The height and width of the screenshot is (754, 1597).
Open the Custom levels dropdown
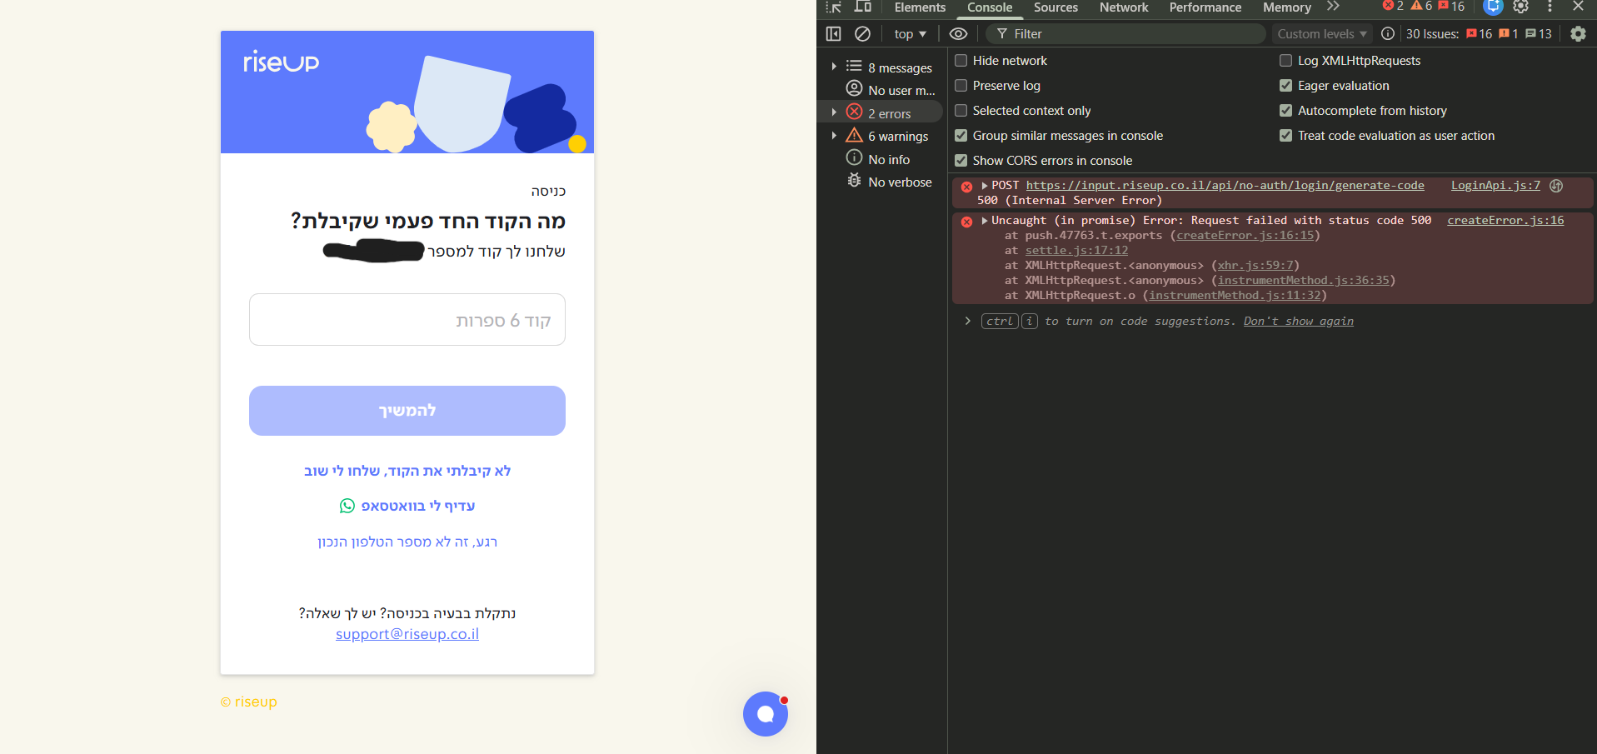point(1322,34)
